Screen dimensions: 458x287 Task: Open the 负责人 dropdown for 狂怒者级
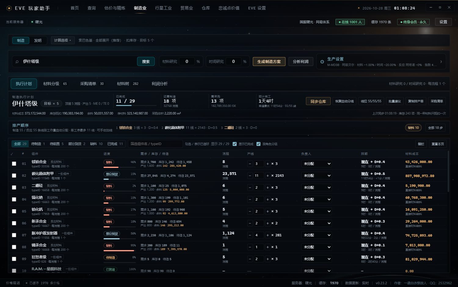317,259
